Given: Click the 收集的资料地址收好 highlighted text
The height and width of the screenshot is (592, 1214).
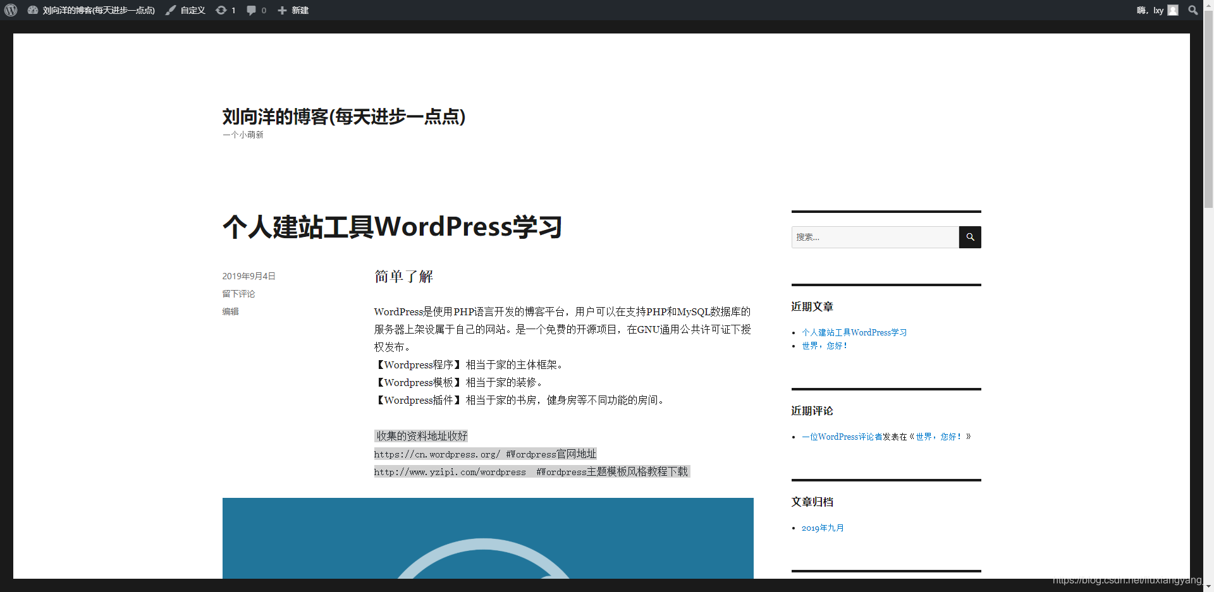Looking at the screenshot, I should [421, 436].
